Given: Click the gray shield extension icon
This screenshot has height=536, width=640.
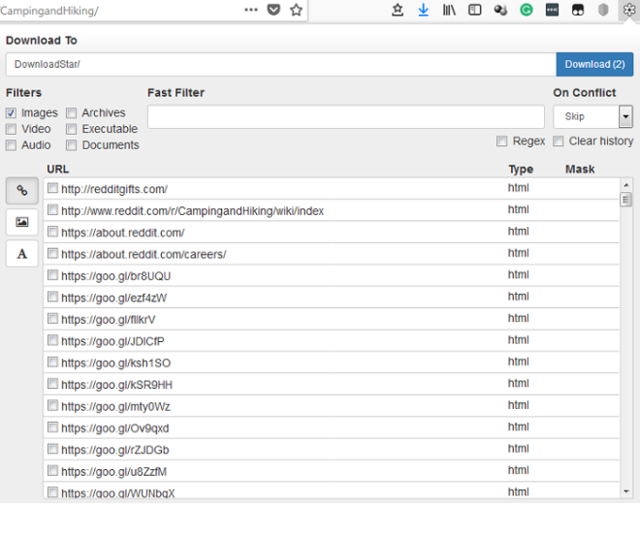Looking at the screenshot, I should click(x=603, y=10).
